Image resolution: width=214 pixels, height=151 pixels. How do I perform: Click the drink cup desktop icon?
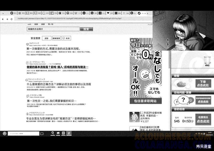207,61
